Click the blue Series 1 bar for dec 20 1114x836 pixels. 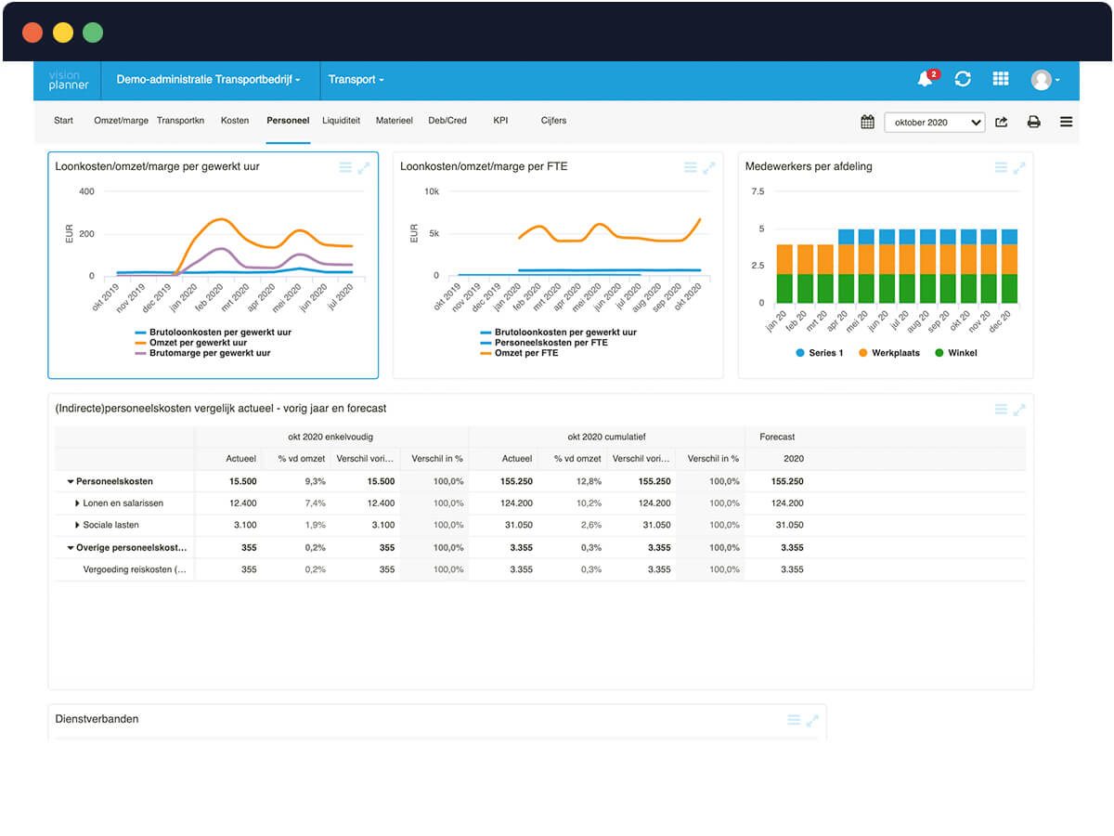pyautogui.click(x=1009, y=237)
